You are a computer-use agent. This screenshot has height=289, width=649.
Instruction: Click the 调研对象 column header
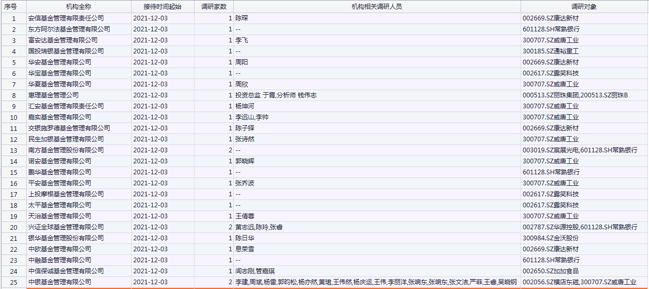[x=584, y=6]
